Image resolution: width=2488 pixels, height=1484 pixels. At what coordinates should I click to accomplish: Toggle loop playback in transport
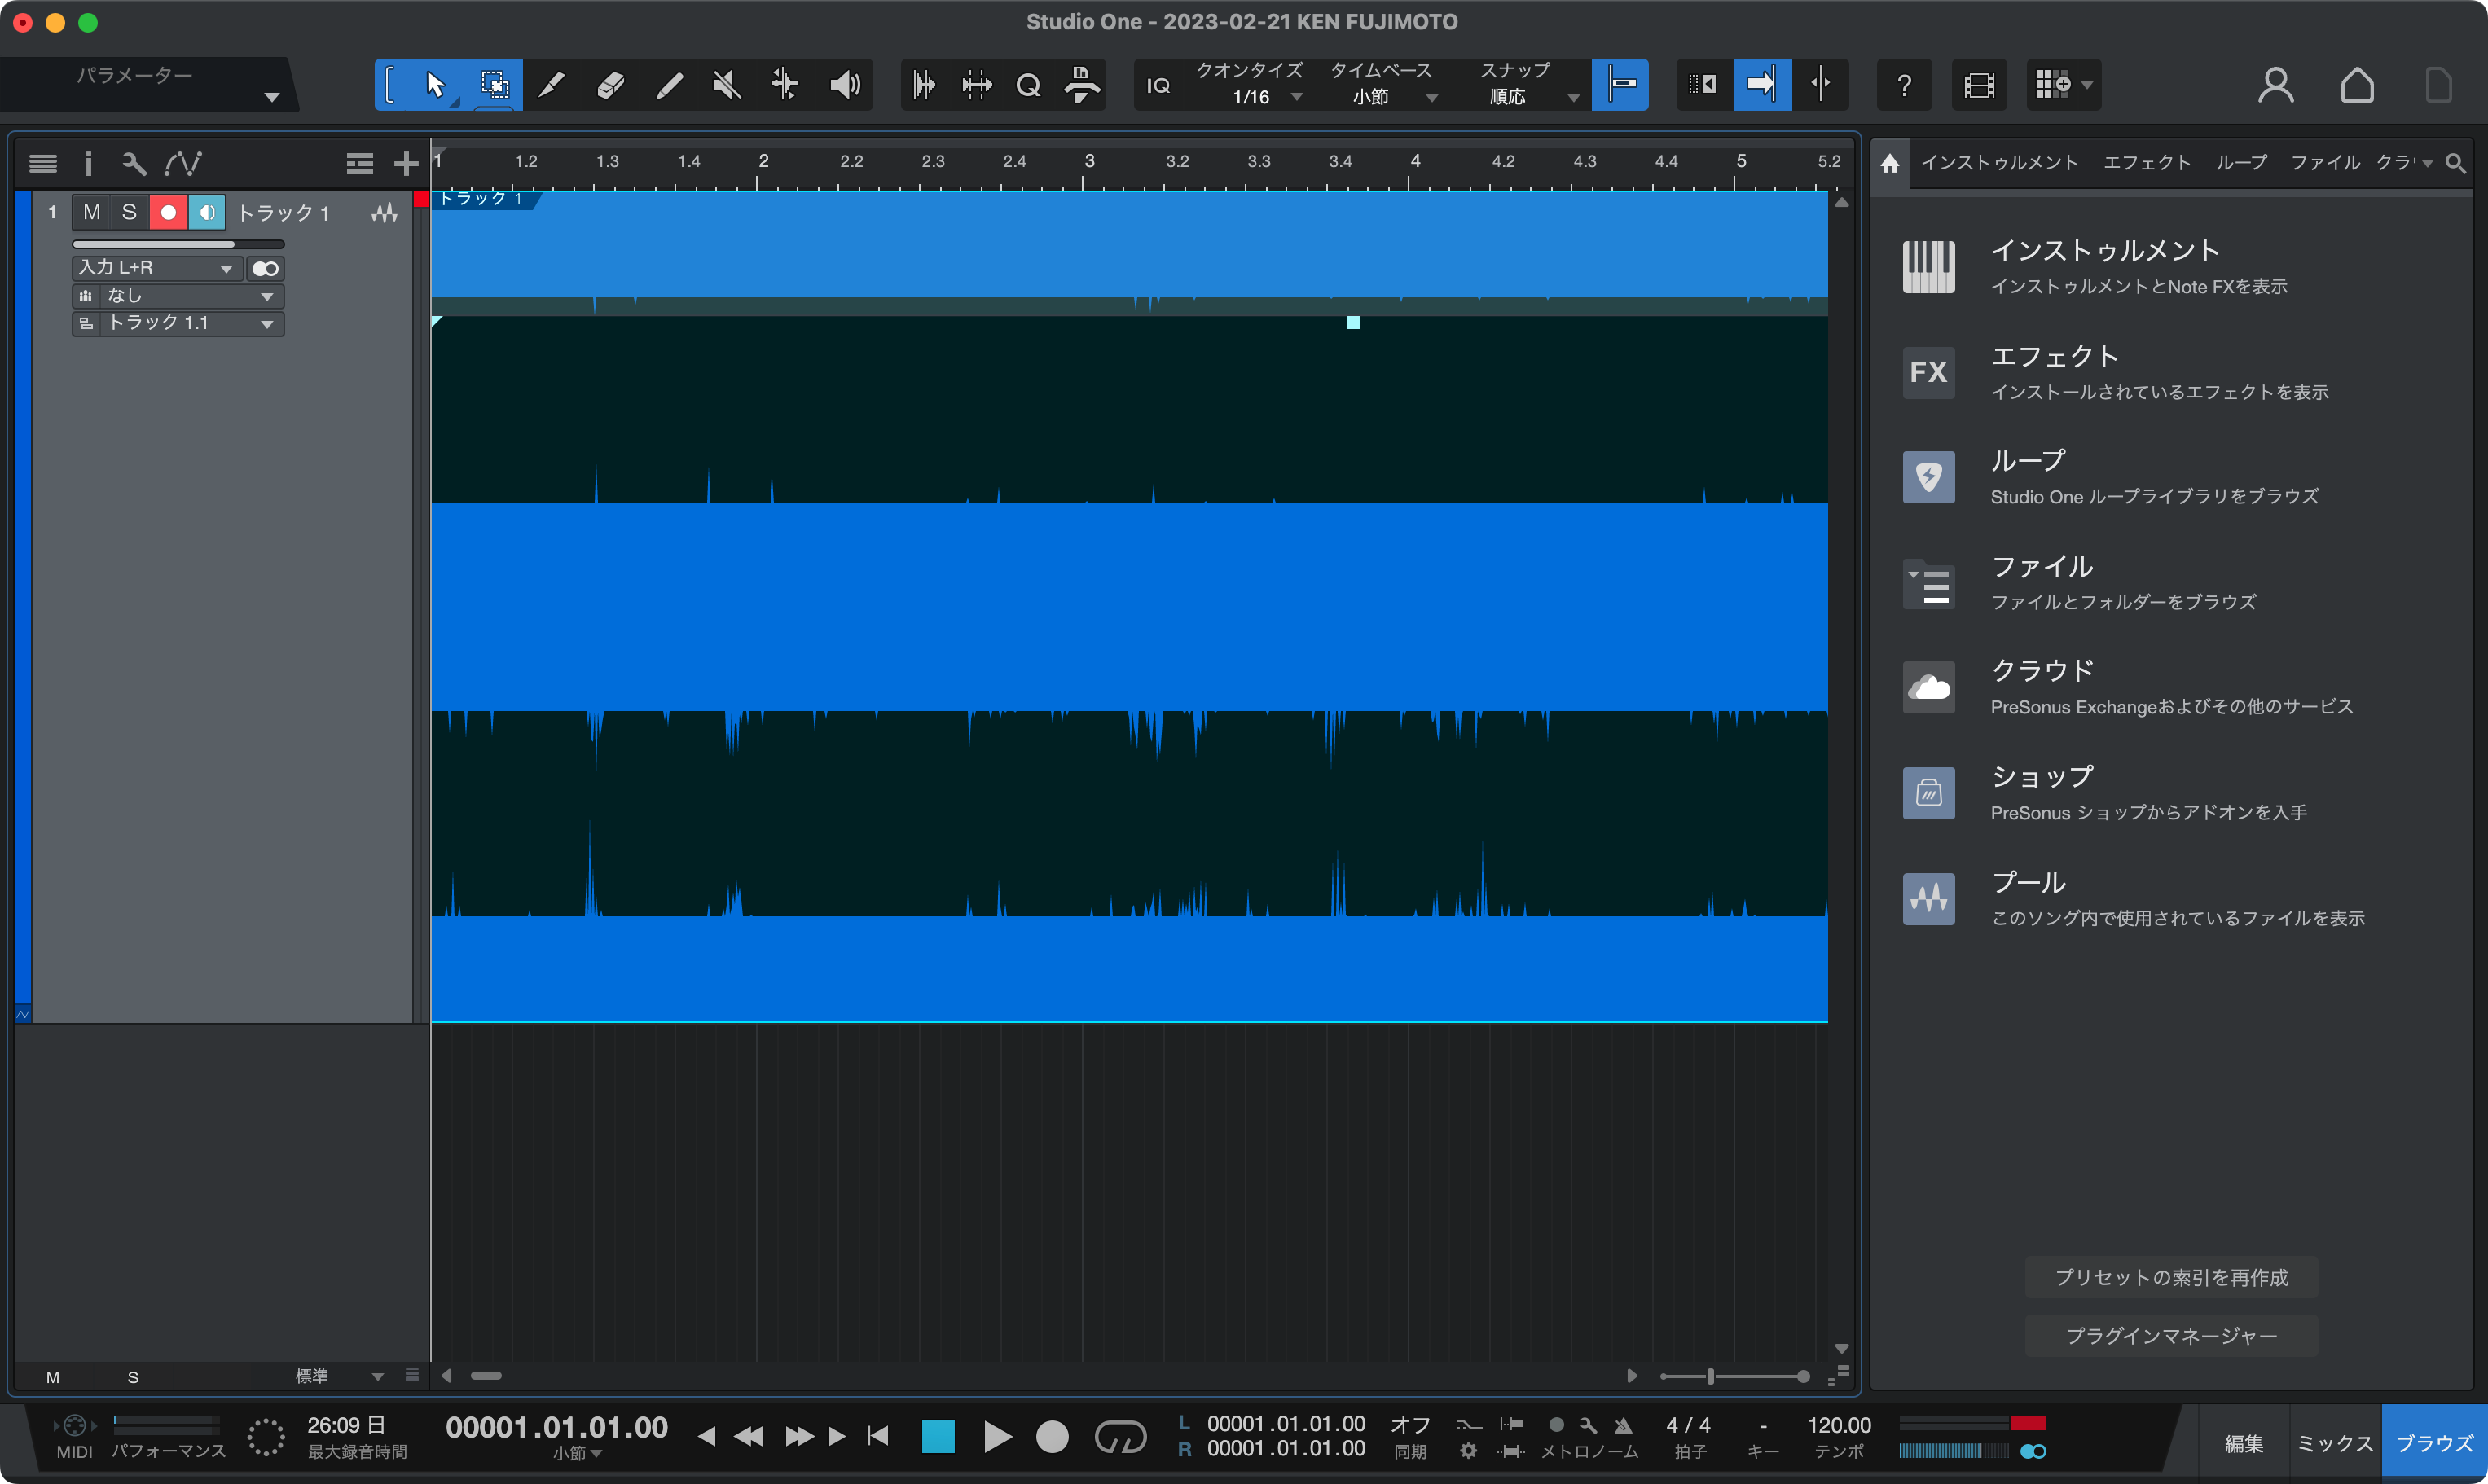tap(1120, 1437)
